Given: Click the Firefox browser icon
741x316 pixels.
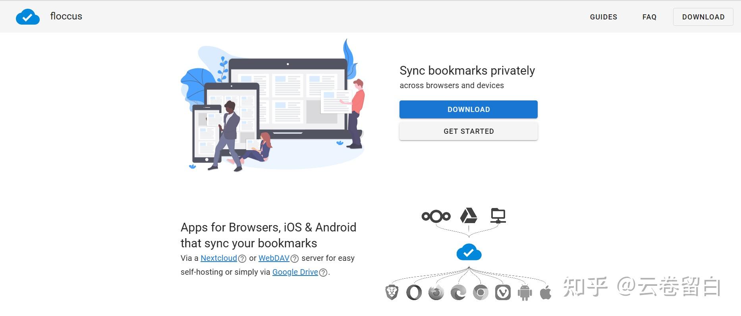Looking at the screenshot, I should (x=436, y=293).
